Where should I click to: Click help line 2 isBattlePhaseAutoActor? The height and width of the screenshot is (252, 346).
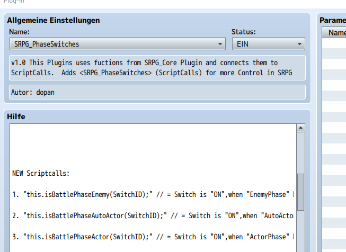(153, 215)
